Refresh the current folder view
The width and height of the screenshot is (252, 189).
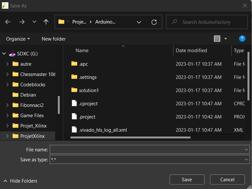click(154, 22)
